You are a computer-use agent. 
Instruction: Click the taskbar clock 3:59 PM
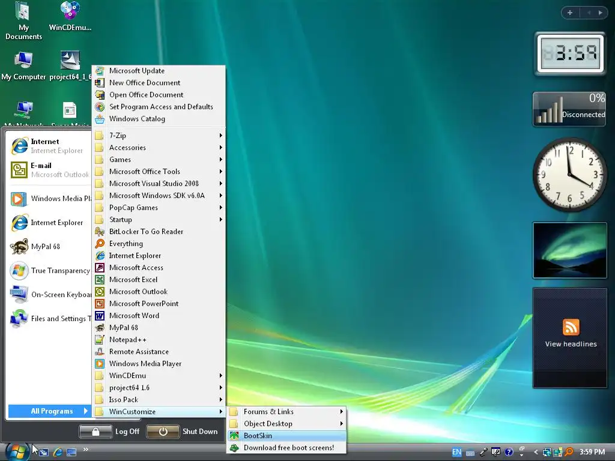click(592, 452)
